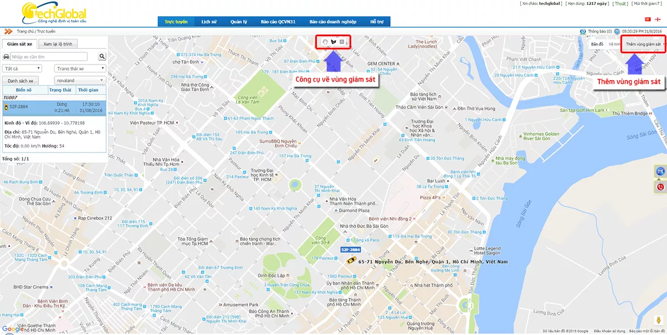Select the hand pan drawing tool
Image resolution: width=667 pixels, height=335 pixels.
[x=325, y=42]
